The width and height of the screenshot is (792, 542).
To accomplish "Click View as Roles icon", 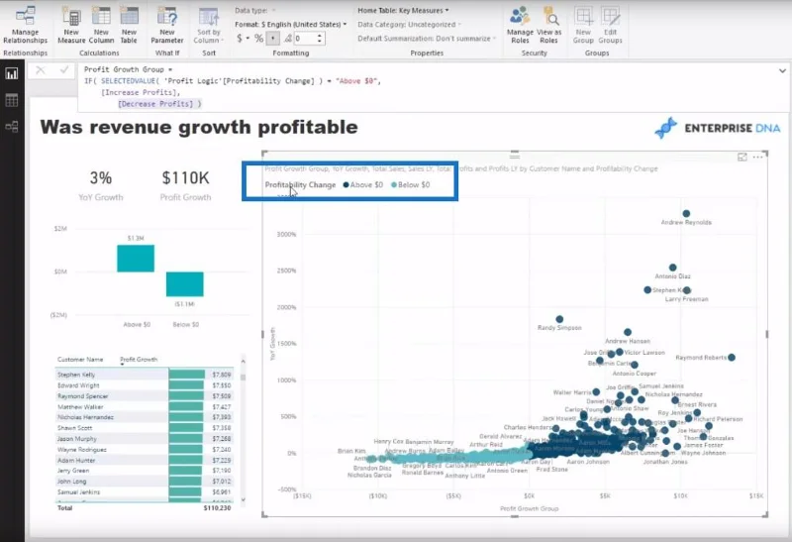I will (548, 26).
